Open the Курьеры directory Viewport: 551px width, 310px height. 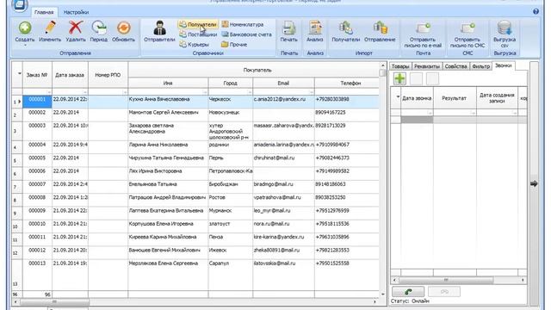(x=194, y=45)
